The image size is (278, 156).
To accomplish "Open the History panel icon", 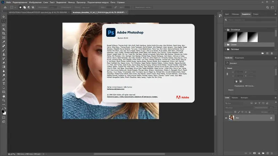I will 220,16.
